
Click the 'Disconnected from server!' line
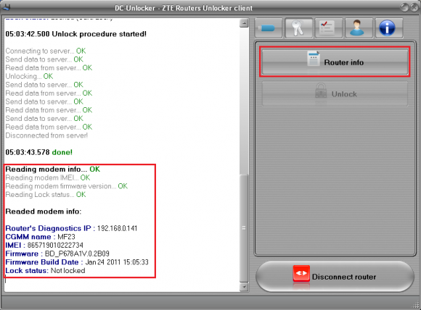pyautogui.click(x=46, y=135)
